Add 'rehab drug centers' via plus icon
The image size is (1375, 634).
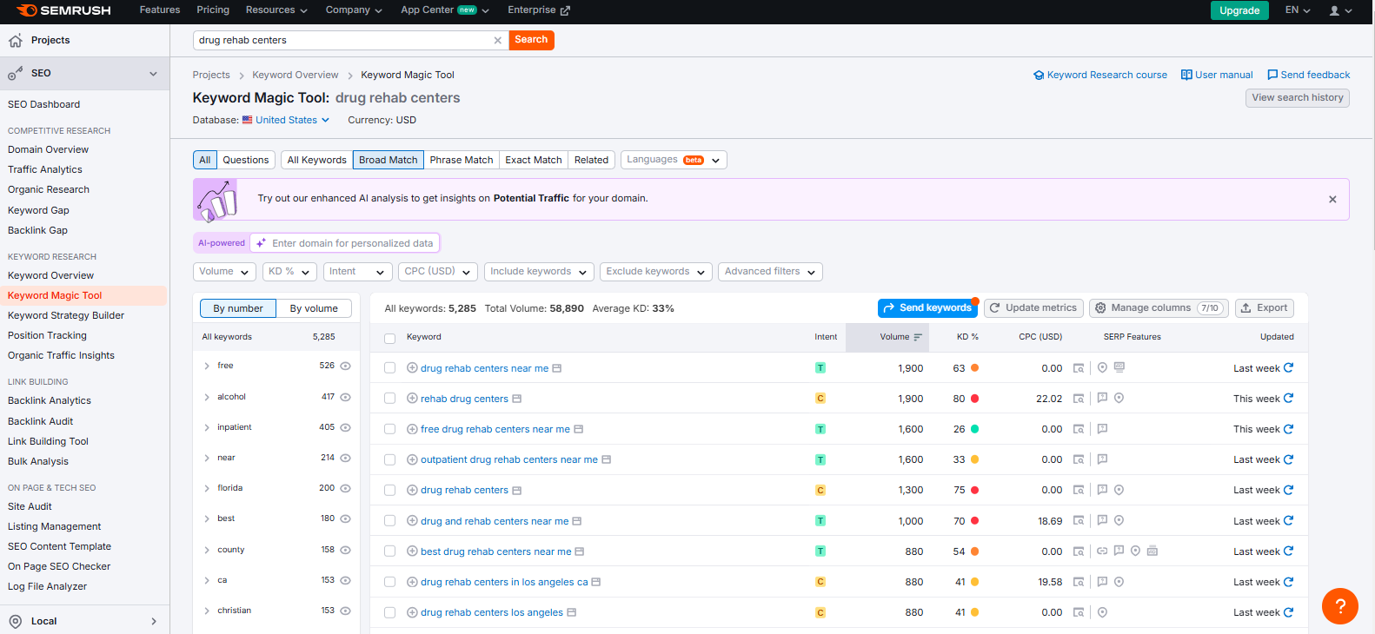click(x=412, y=399)
